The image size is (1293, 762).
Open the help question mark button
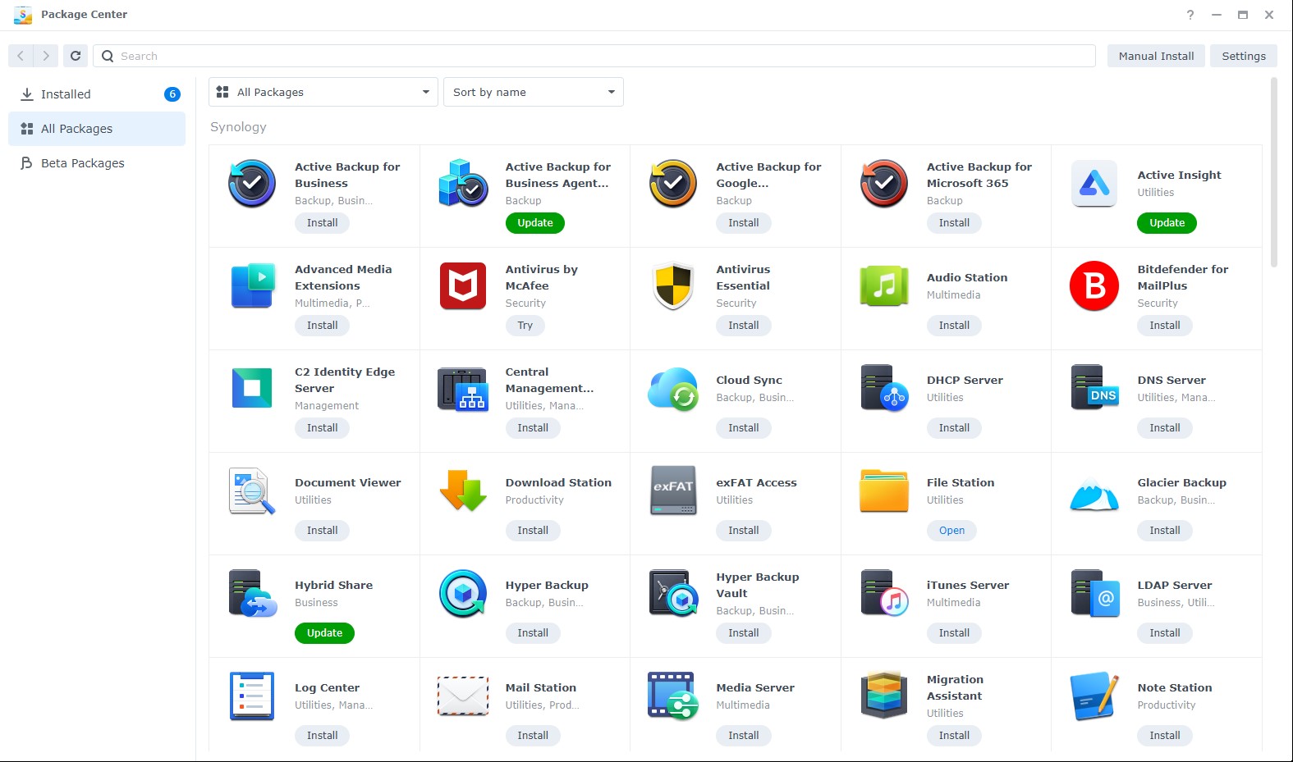(x=1190, y=15)
